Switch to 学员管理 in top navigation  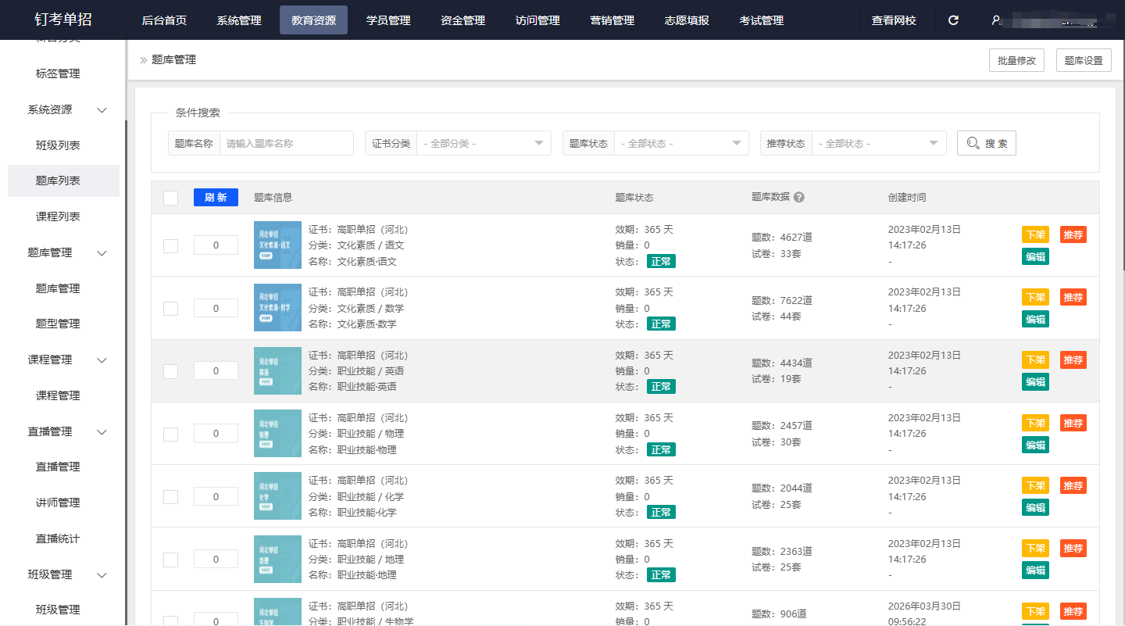388,20
